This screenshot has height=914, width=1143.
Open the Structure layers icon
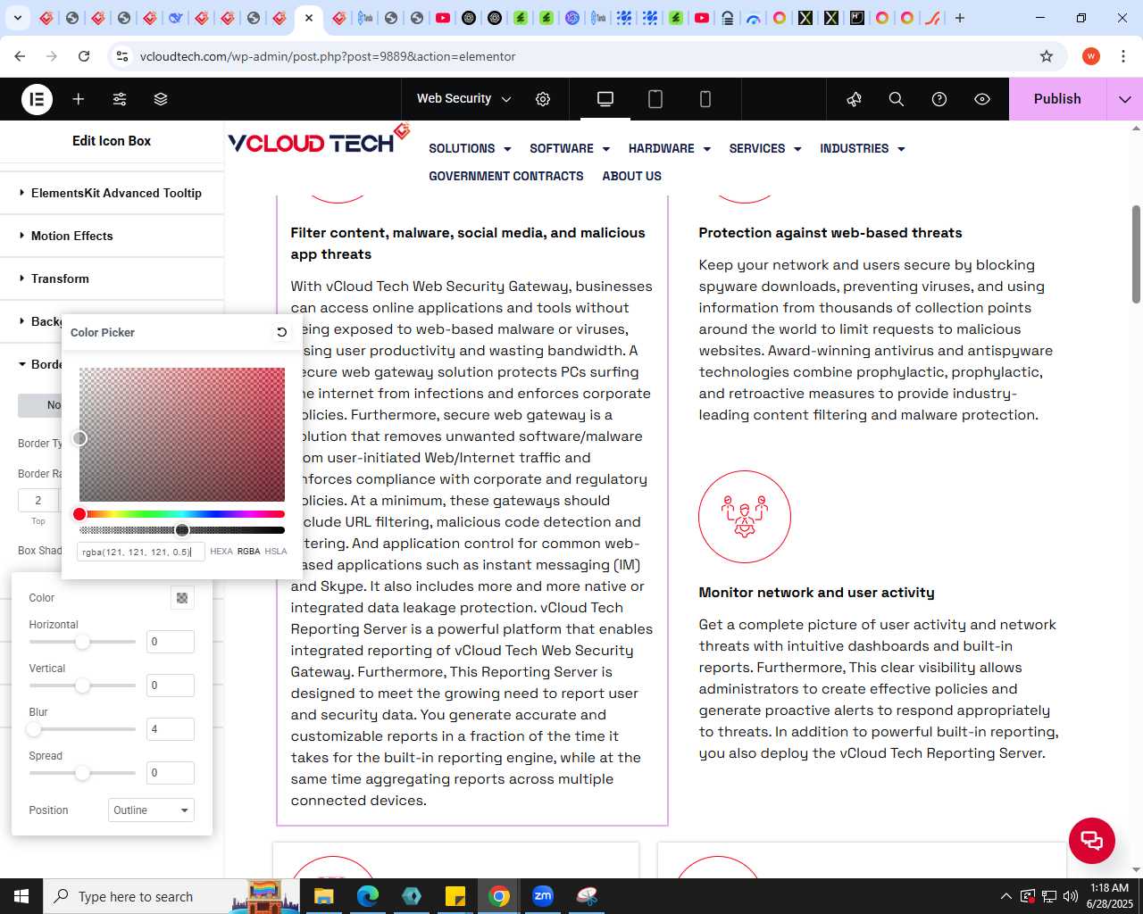[x=161, y=99]
